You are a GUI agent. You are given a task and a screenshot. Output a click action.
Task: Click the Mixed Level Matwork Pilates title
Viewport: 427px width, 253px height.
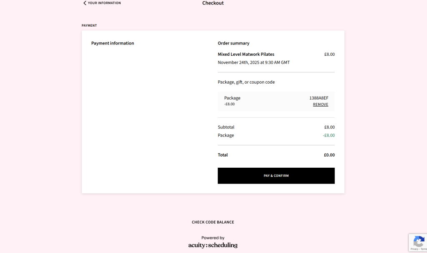click(x=246, y=54)
